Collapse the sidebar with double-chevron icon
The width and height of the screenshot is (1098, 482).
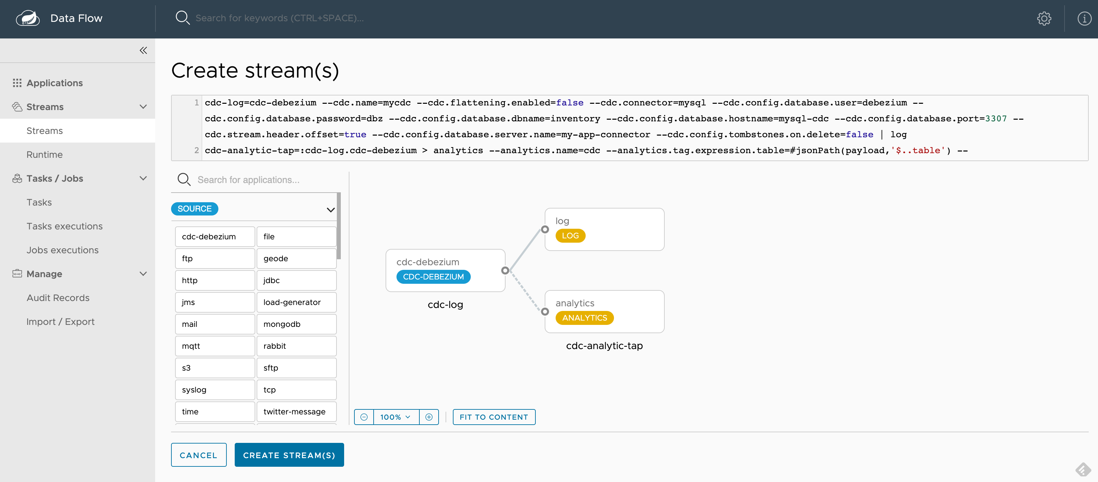(143, 50)
